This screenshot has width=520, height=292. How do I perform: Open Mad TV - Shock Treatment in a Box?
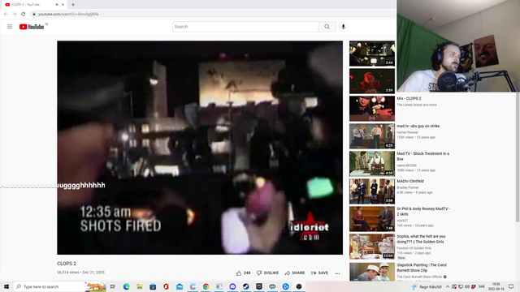[422, 157]
